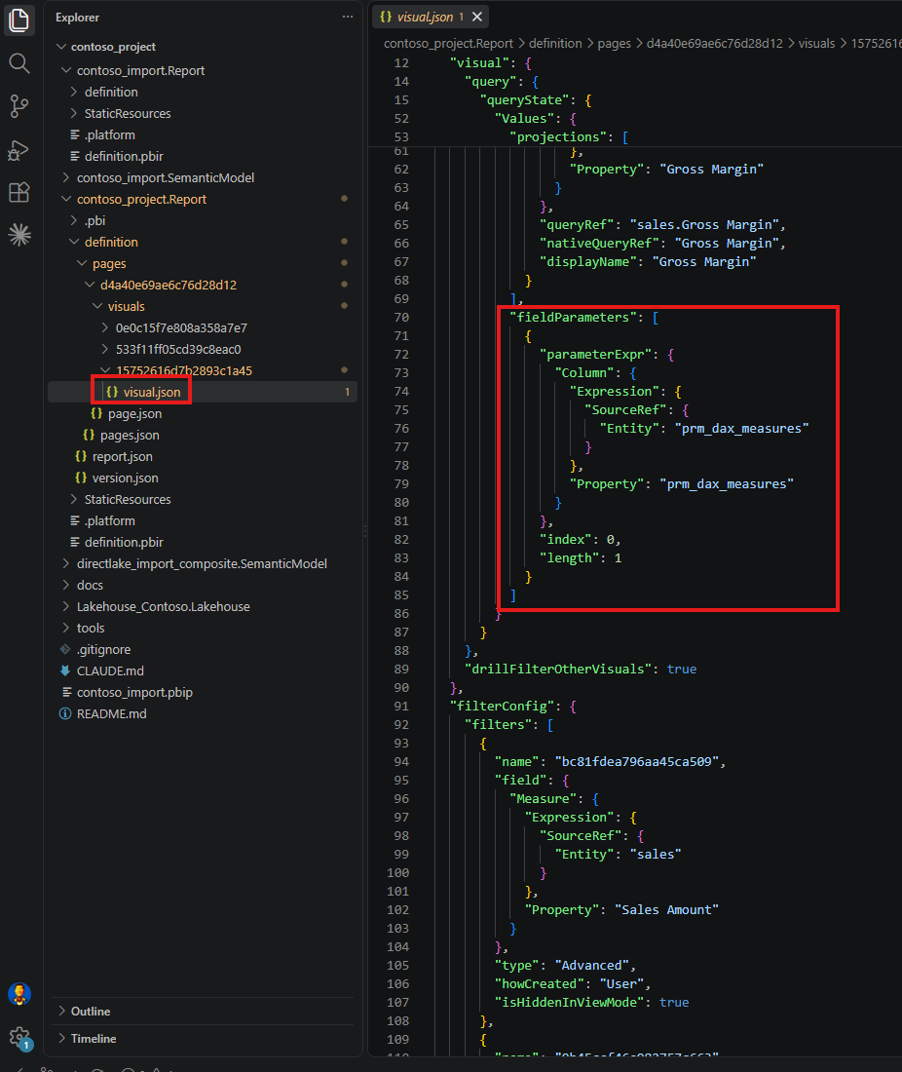Viewport: 902px width, 1072px height.
Task: Open the Extensions view
Action: [19, 192]
